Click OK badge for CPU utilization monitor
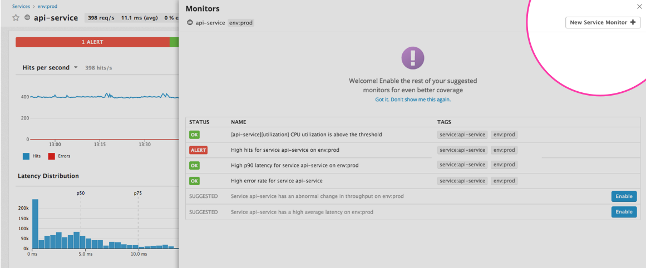Viewport: 646px width, 268px height. click(194, 135)
